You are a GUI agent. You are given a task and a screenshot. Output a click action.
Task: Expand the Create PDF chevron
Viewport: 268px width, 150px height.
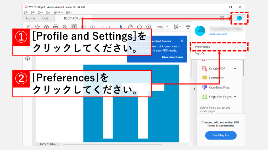[x=235, y=68]
